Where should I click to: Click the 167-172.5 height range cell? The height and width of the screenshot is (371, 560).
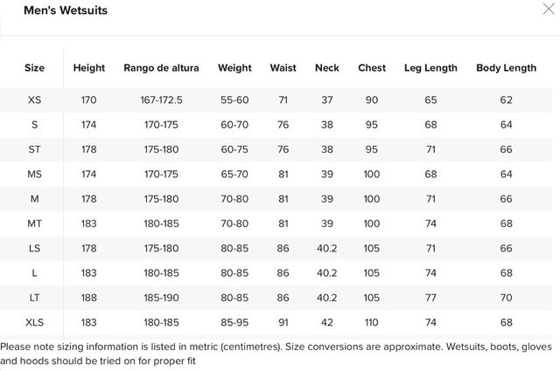[x=161, y=100]
